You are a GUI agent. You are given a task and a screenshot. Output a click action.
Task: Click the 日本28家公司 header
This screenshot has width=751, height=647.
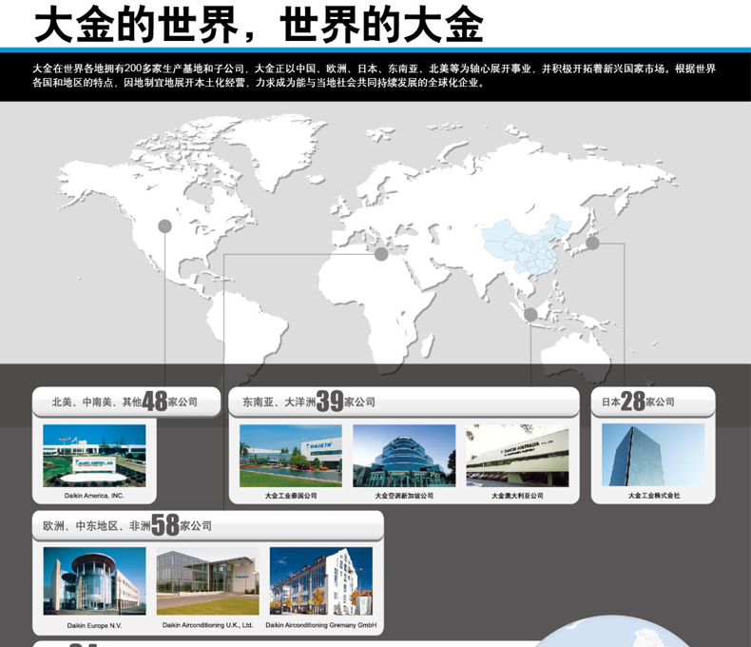[x=653, y=402]
